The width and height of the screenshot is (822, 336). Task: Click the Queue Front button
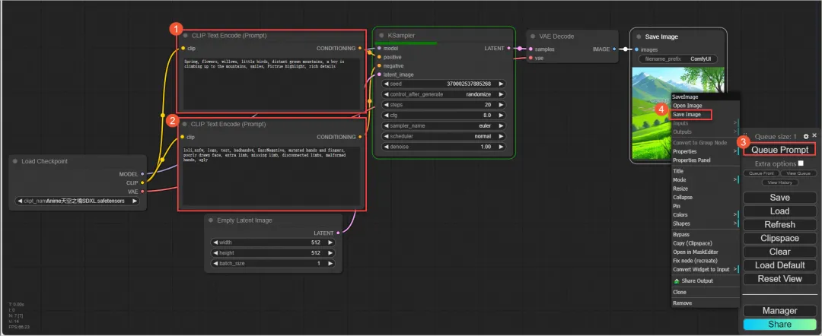[761, 173]
